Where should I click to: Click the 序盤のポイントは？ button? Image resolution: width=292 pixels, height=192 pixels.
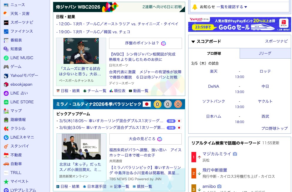click(145, 43)
